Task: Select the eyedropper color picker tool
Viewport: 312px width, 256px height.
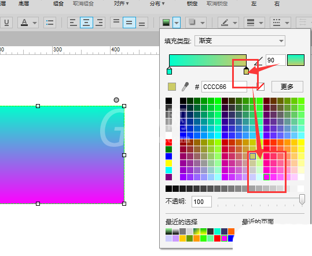Action: (185, 87)
